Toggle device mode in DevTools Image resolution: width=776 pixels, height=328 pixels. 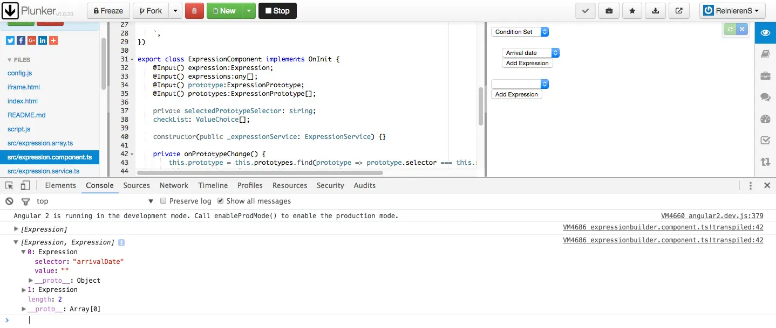tap(25, 185)
